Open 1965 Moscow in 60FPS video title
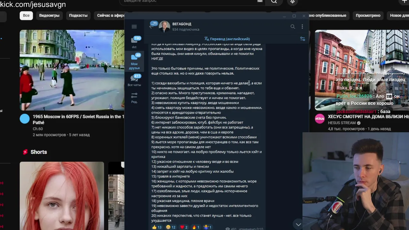 tap(79, 119)
